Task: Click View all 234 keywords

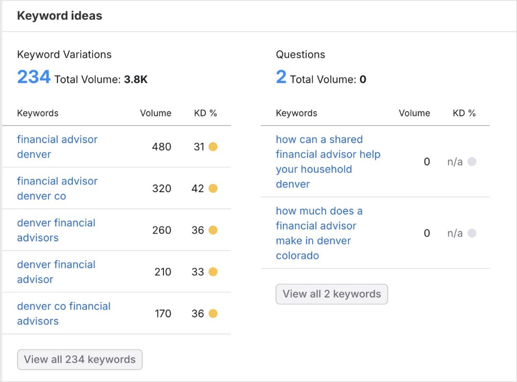Action: click(79, 359)
